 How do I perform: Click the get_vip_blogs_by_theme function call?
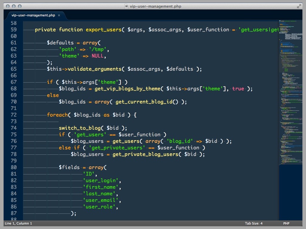click(128, 89)
